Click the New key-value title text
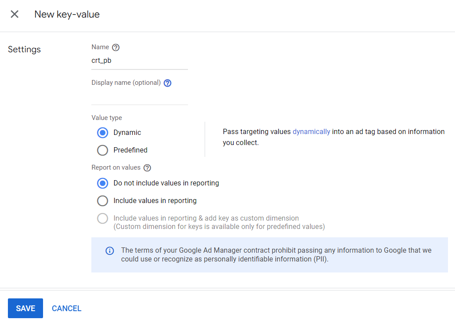455x323 pixels. click(67, 15)
